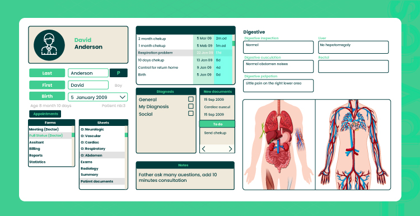The height and width of the screenshot is (216, 420).
Task: Open the Send chekup to-do item
Action: point(215,133)
